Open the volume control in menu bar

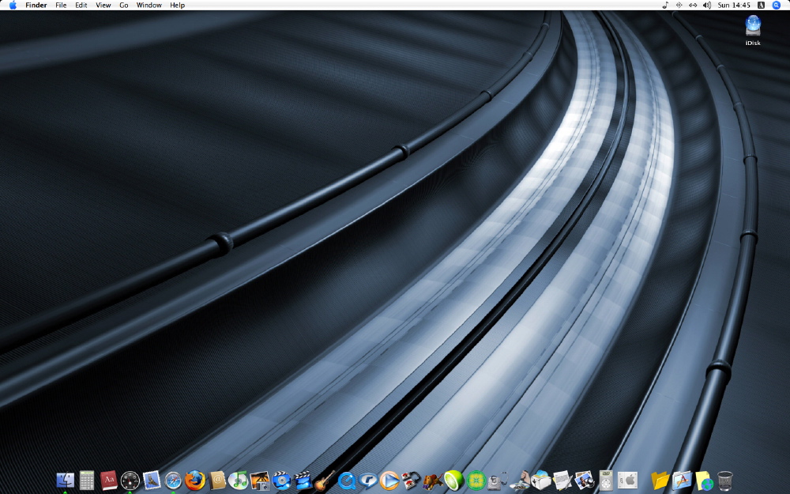tap(706, 6)
